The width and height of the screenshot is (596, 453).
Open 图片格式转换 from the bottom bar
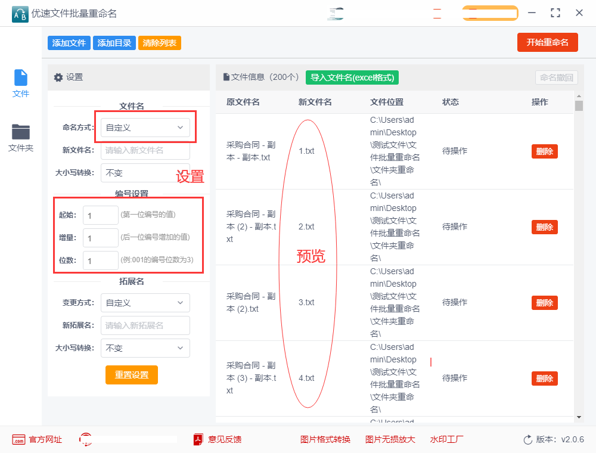click(x=325, y=439)
